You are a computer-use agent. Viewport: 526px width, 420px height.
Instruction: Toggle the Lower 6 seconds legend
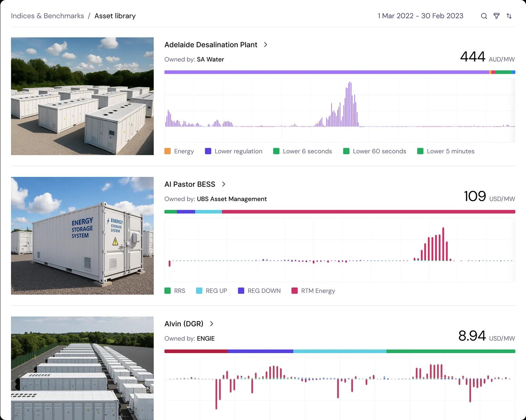[302, 151]
